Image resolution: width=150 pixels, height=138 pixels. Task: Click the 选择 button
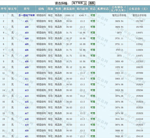pyautogui.click(x=91, y=3)
